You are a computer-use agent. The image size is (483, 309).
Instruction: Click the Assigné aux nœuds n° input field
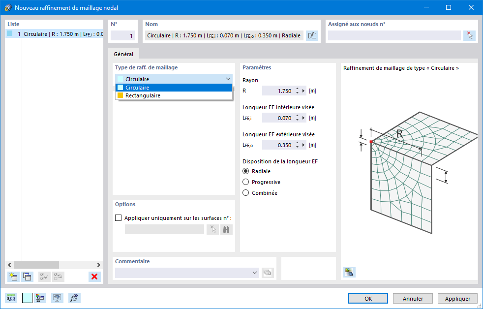click(x=394, y=35)
